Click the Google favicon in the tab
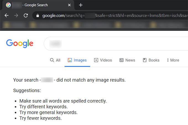188x125 pixels. 8,5
